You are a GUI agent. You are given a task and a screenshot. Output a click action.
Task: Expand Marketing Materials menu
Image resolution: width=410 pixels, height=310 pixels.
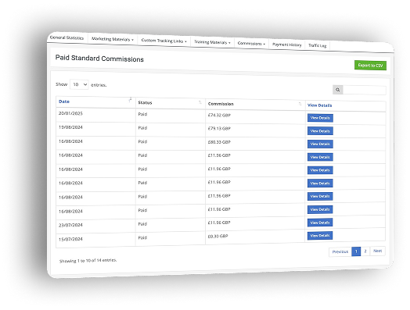click(113, 39)
